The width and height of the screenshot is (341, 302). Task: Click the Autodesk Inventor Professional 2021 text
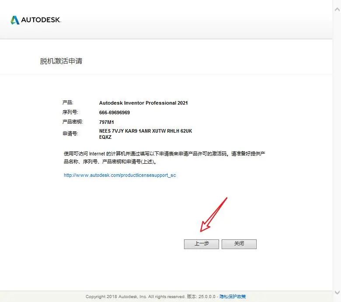pos(143,103)
